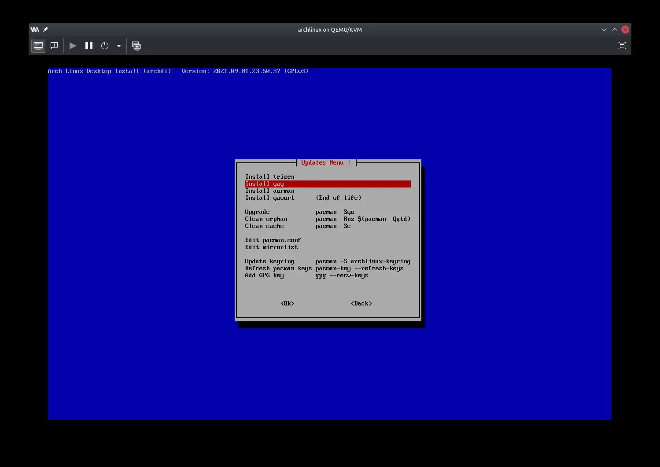Pause the virtual machine

89,46
